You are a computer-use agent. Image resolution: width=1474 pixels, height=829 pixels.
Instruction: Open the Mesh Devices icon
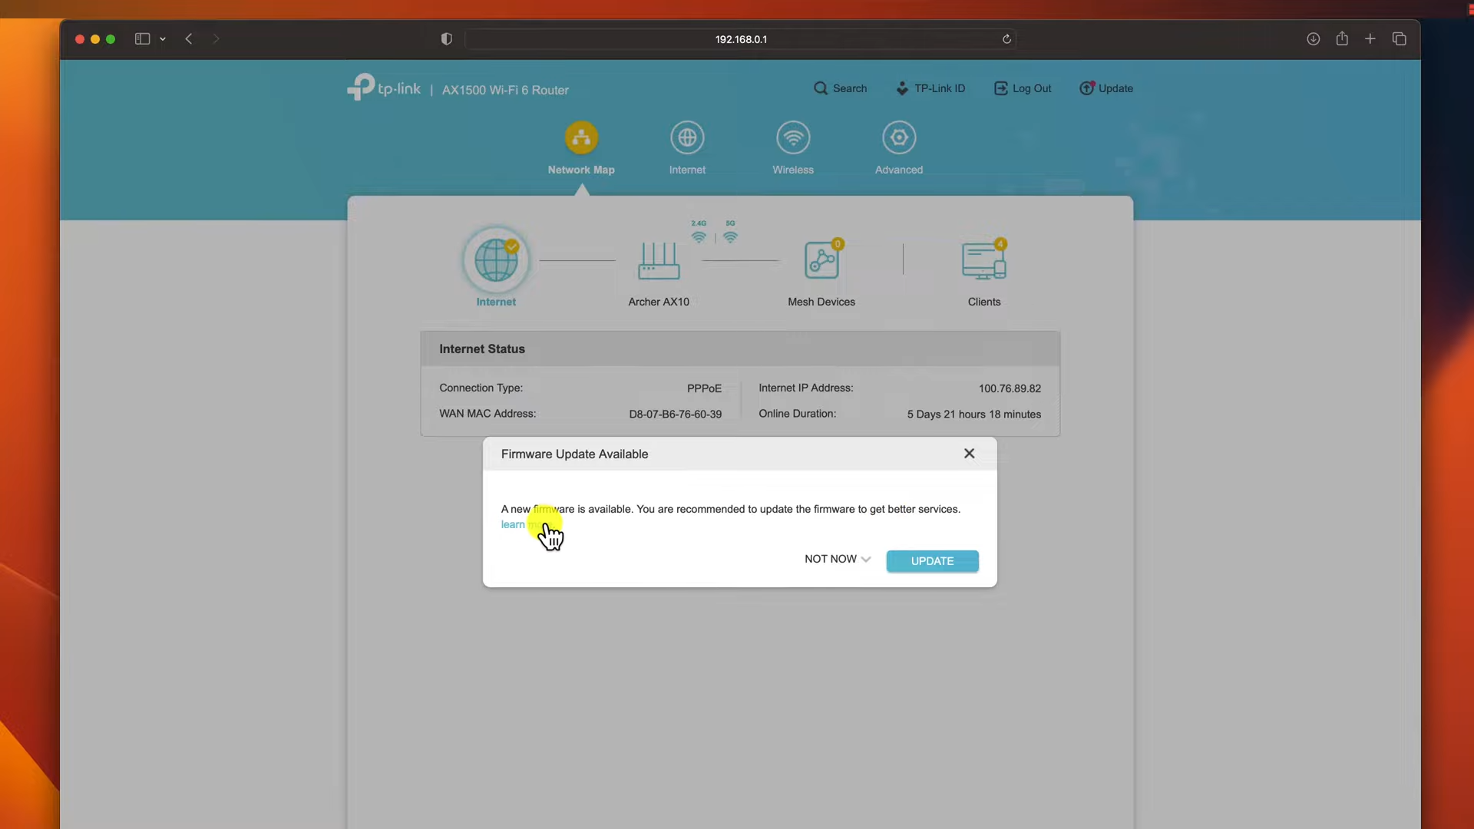pos(821,261)
